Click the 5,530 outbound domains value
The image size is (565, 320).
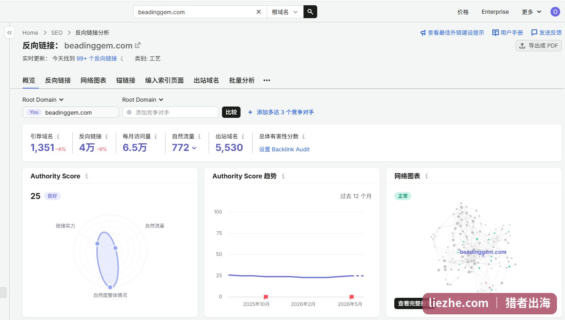[229, 148]
